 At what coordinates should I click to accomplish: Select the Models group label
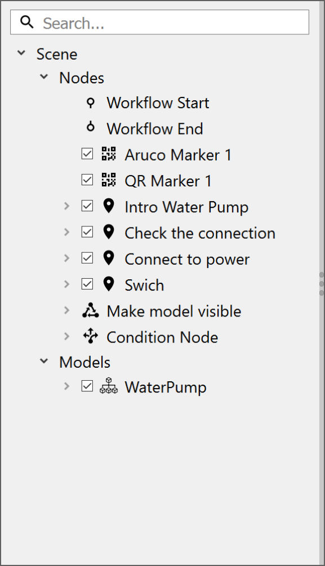click(84, 362)
